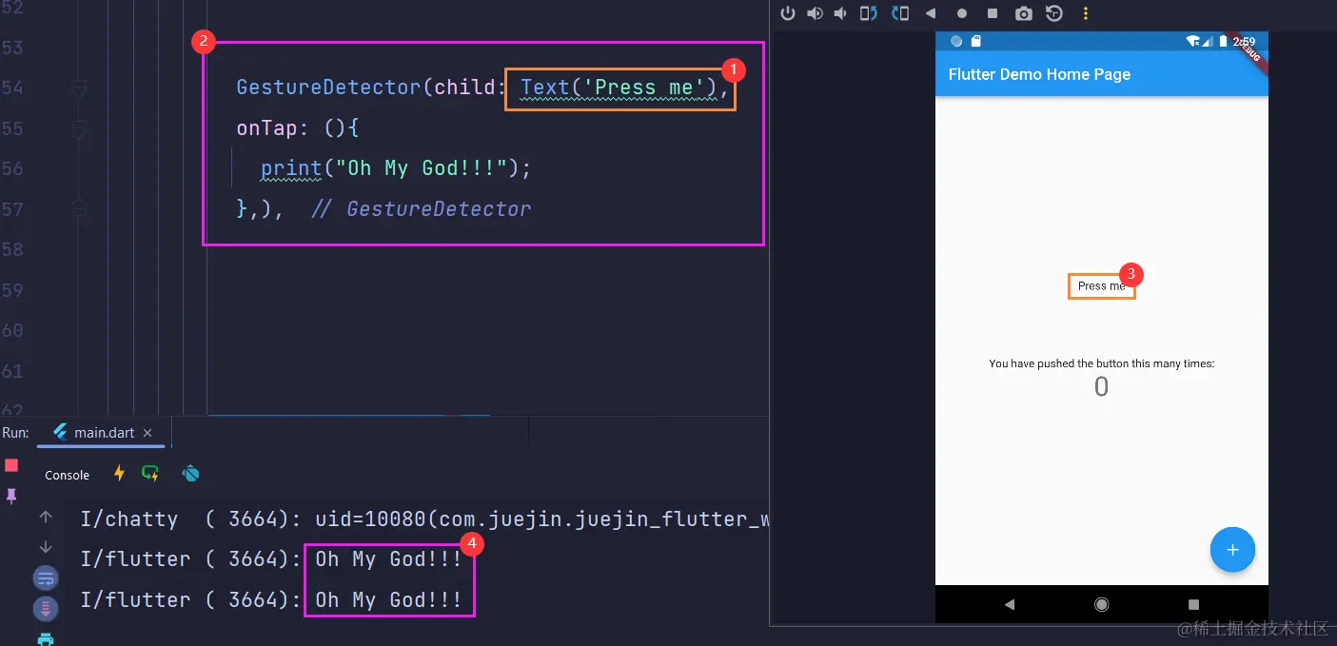Click the first I/flutter Oh My God!!! log line
This screenshot has height=646, width=1337.
[271, 558]
